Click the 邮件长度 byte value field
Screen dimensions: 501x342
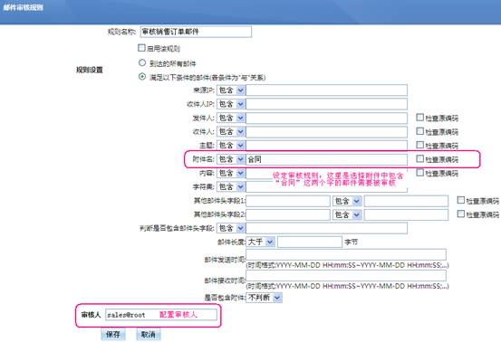click(x=310, y=242)
